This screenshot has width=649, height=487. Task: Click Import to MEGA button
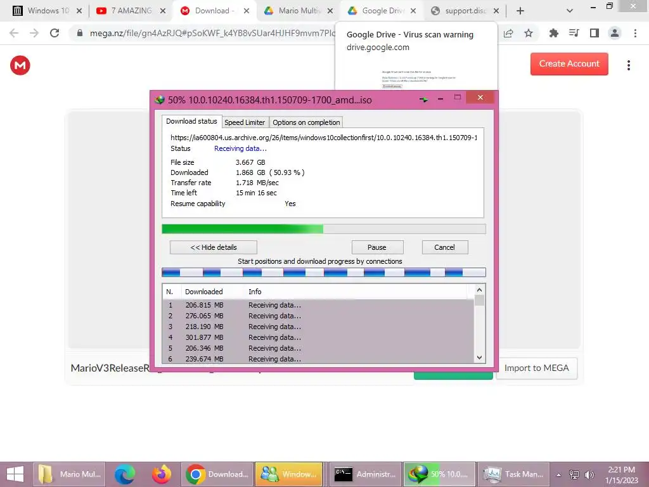point(536,368)
